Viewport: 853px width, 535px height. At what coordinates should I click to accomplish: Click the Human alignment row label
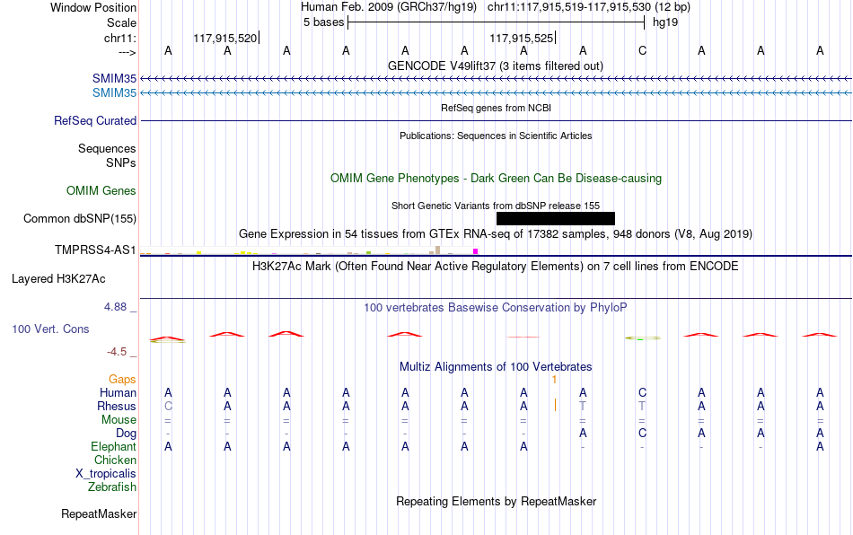click(118, 392)
